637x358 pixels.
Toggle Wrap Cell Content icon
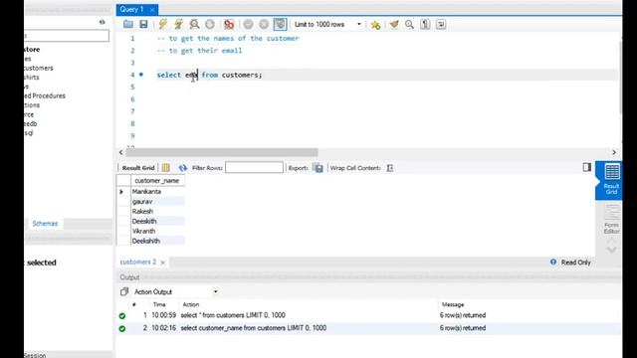tap(390, 168)
